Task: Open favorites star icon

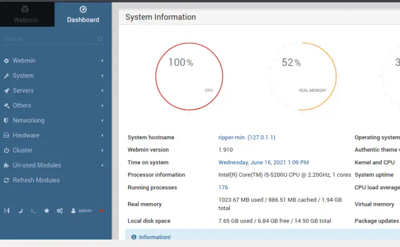Action: point(47,210)
